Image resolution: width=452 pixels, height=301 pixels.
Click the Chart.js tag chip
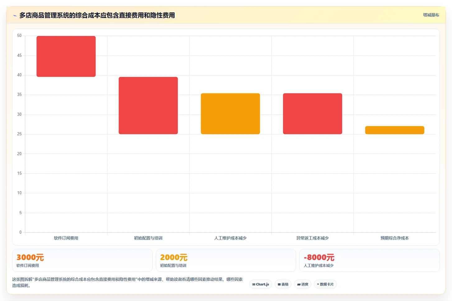click(x=261, y=284)
